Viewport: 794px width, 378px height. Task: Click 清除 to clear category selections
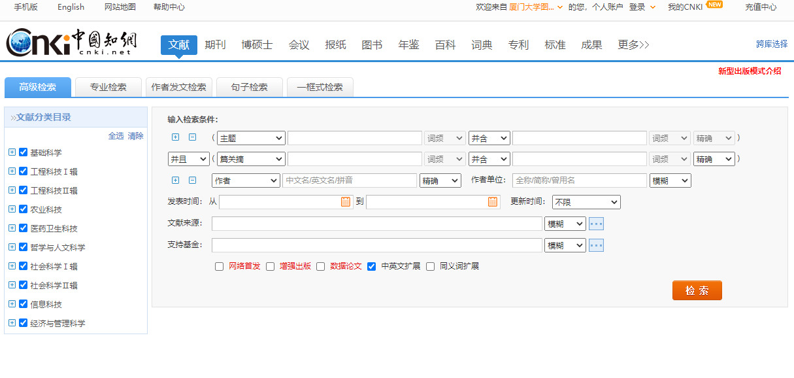135,136
